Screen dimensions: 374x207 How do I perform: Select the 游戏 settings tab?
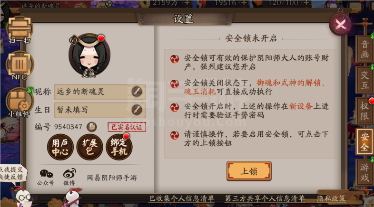click(x=364, y=172)
